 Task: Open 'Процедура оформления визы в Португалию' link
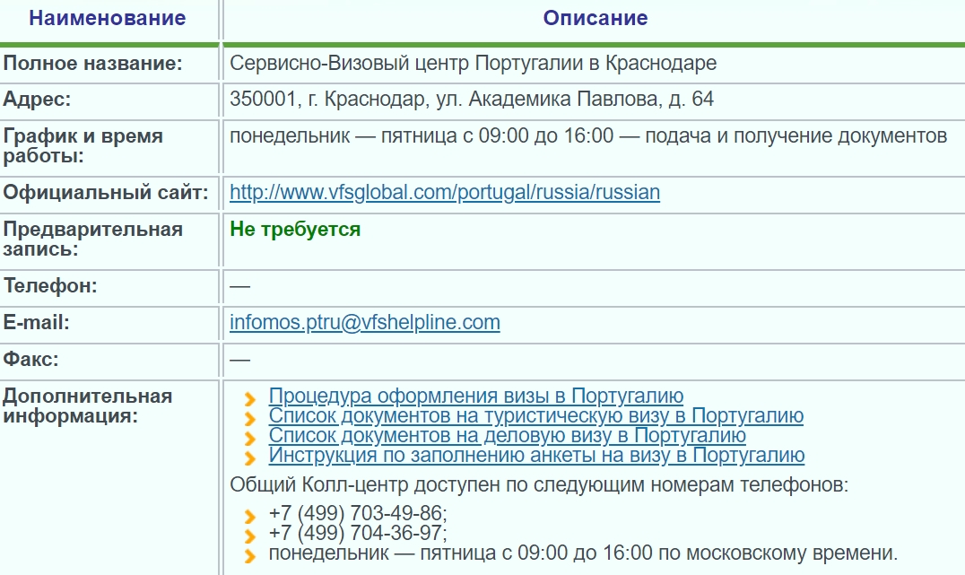(x=475, y=396)
